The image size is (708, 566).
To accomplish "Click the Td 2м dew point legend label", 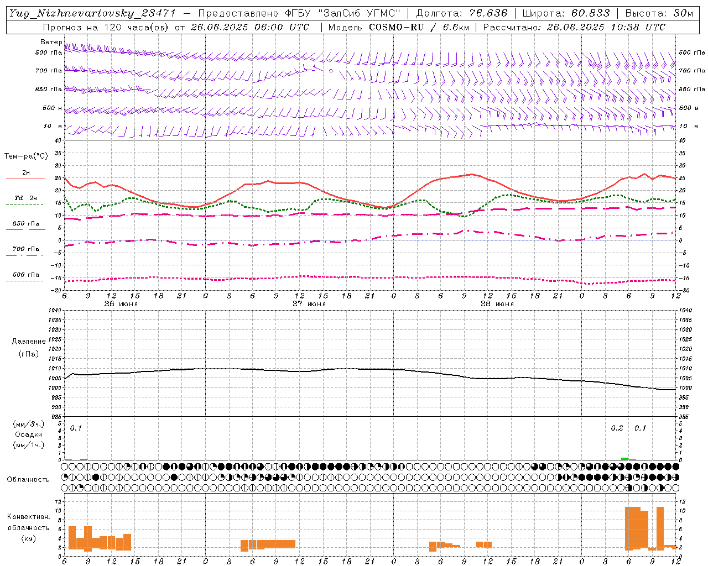I will coord(26,198).
